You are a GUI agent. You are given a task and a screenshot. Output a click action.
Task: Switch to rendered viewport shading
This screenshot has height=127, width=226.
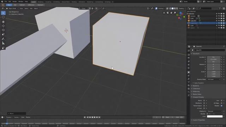[x=177, y=8]
